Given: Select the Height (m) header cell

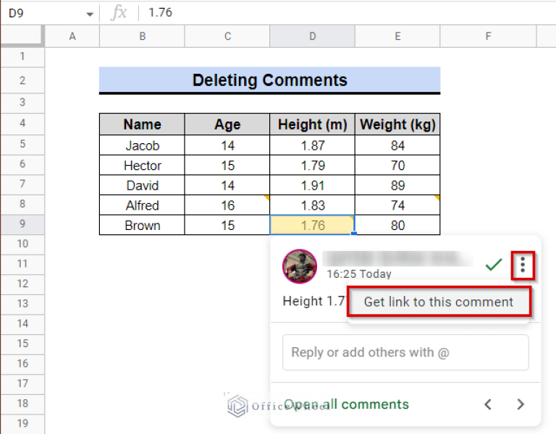Looking at the screenshot, I should tap(313, 124).
